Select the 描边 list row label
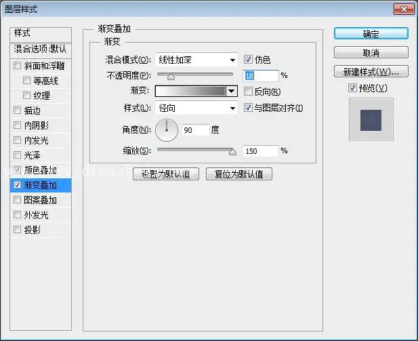 point(33,111)
